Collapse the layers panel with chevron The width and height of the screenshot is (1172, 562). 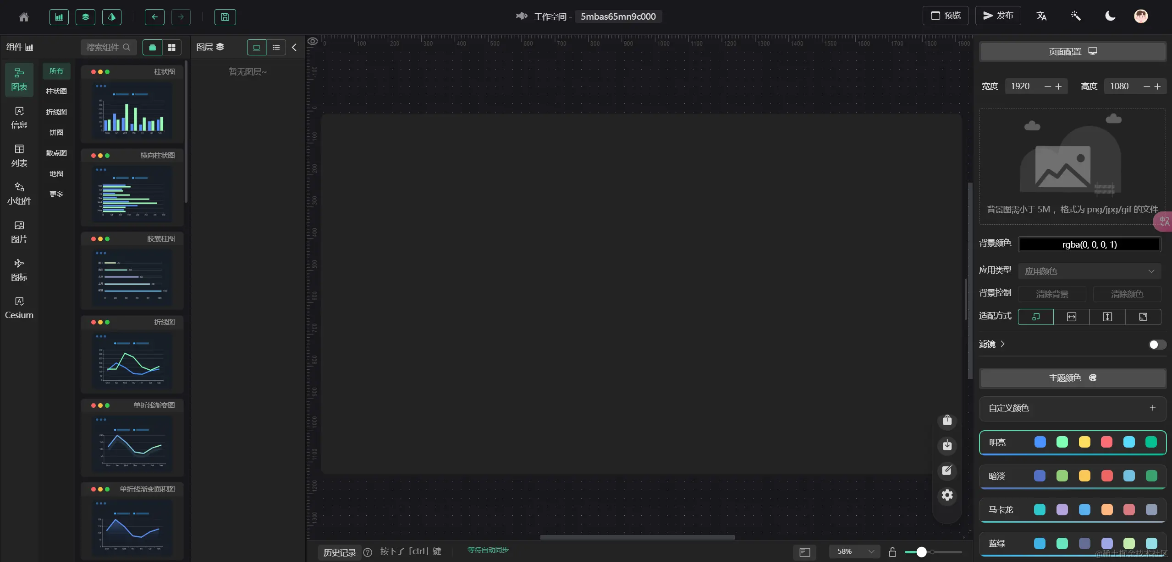coord(294,47)
